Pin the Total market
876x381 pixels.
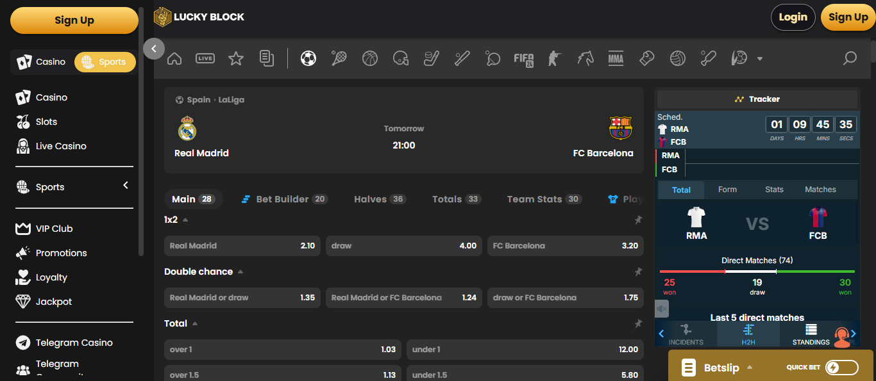(x=638, y=323)
